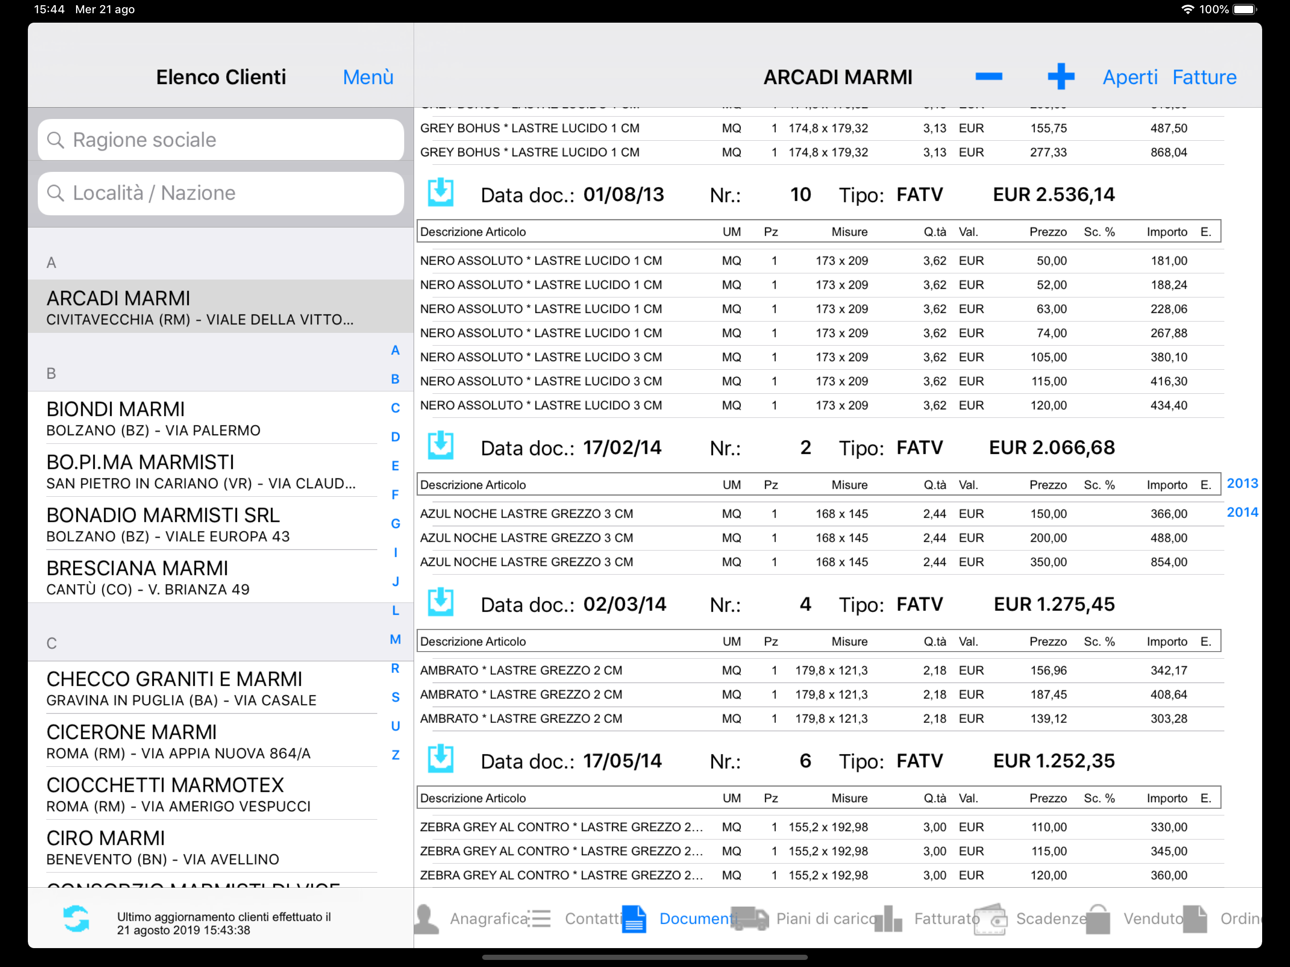Viewport: 1290px width, 967px height.
Task: Tap the blue plus icon
Action: coord(1061,76)
